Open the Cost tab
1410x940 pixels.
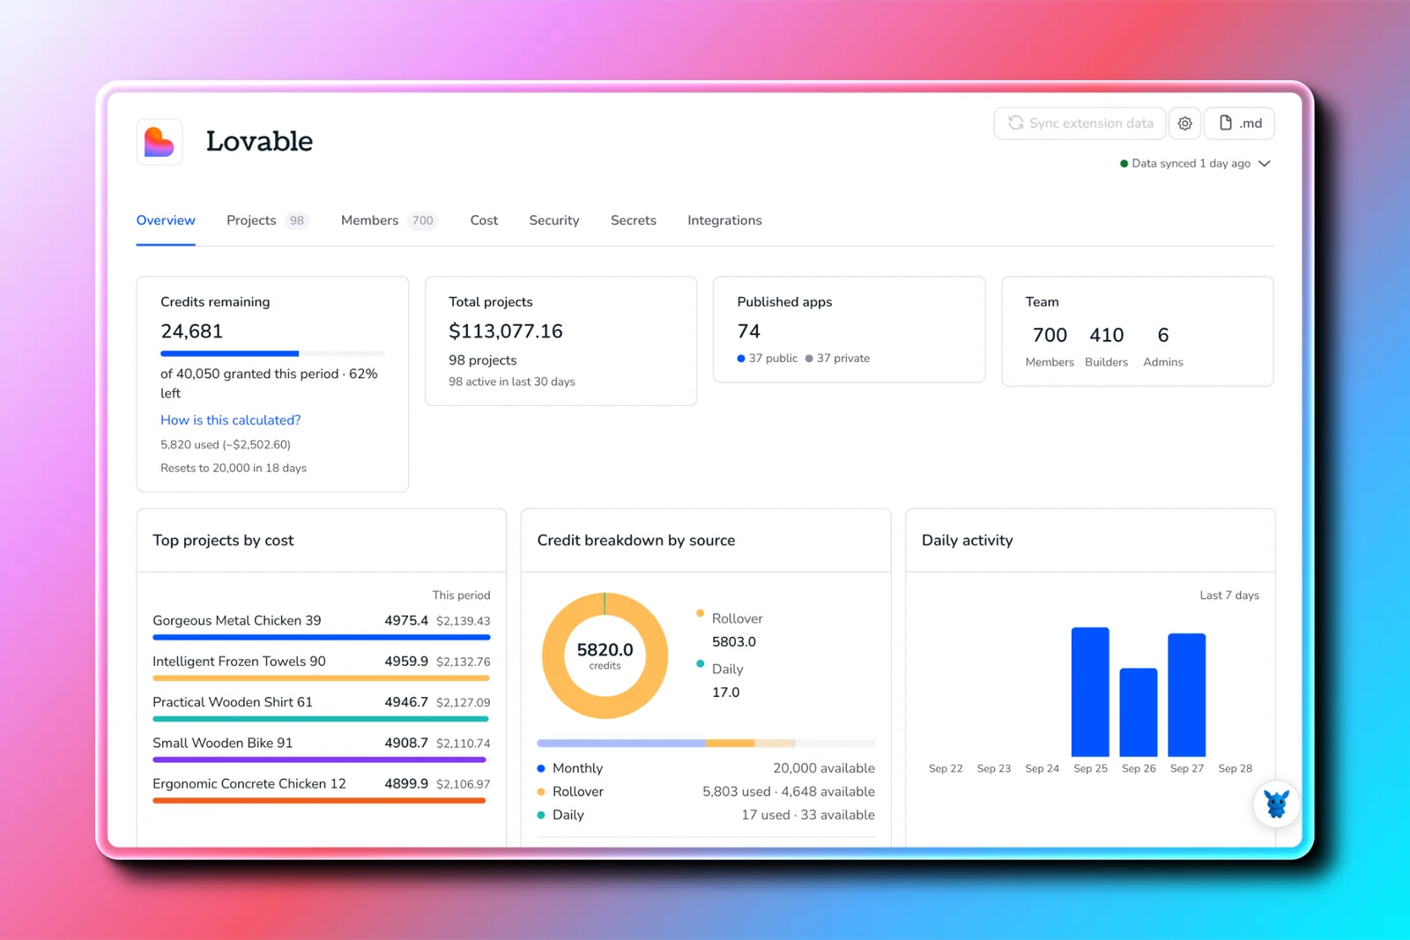point(484,220)
